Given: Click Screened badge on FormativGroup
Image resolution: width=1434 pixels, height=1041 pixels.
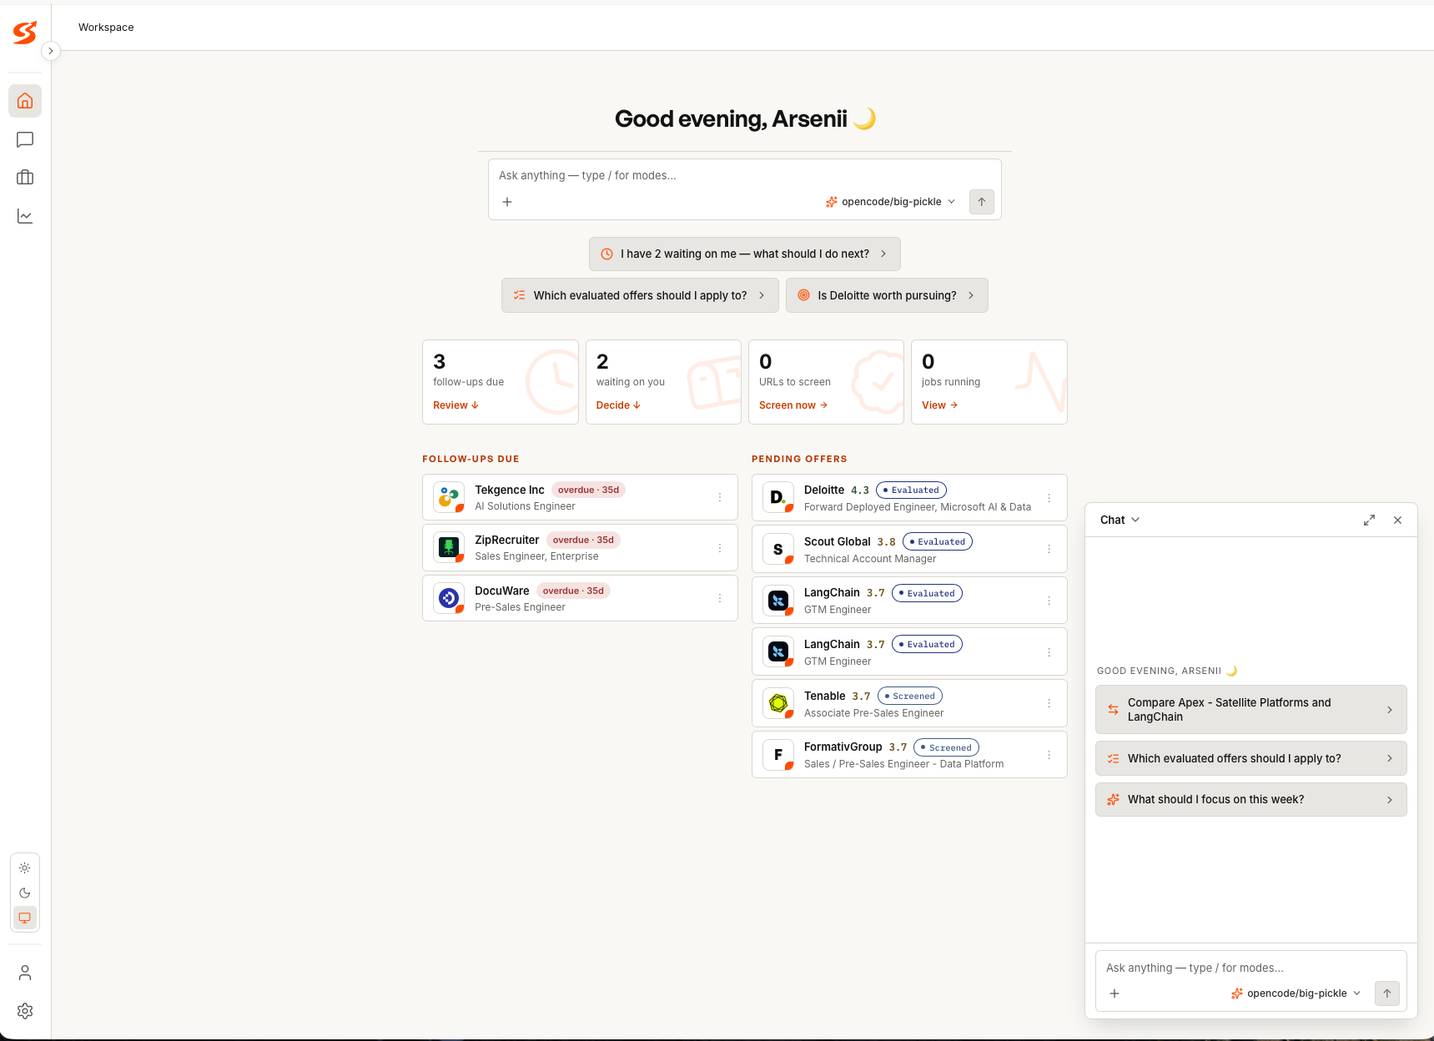Looking at the screenshot, I should click(946, 747).
